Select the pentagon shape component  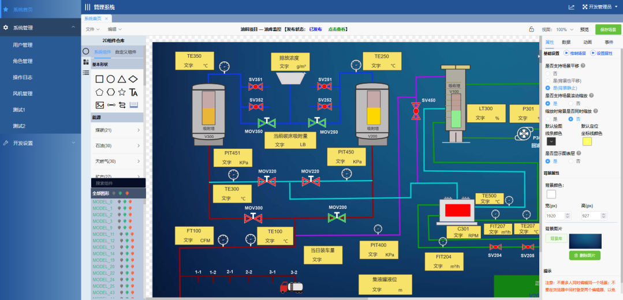point(99,92)
